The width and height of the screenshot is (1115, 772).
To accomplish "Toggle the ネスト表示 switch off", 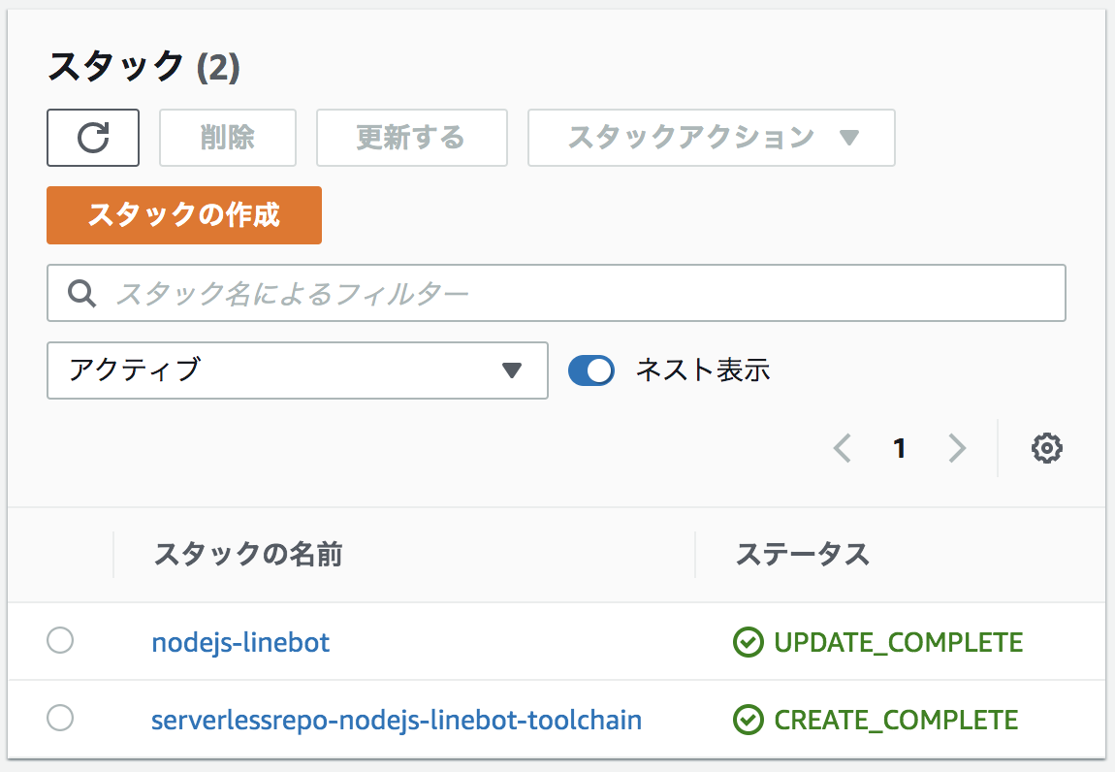I will click(x=591, y=370).
